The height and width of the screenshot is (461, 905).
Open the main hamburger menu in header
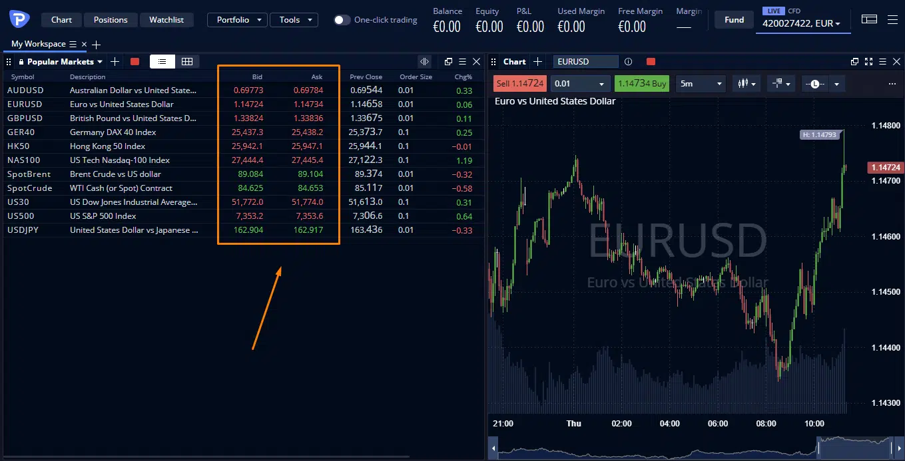(x=892, y=19)
